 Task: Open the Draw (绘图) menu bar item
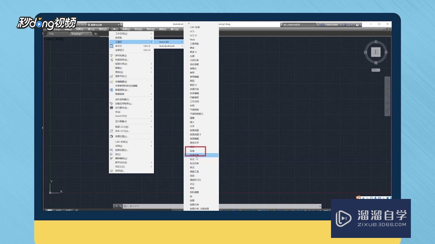tap(126, 29)
